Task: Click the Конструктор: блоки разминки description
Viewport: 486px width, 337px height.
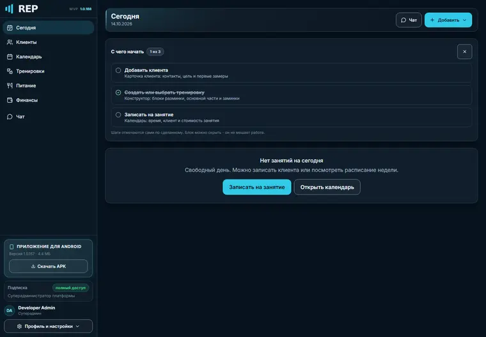Action: coord(182,98)
